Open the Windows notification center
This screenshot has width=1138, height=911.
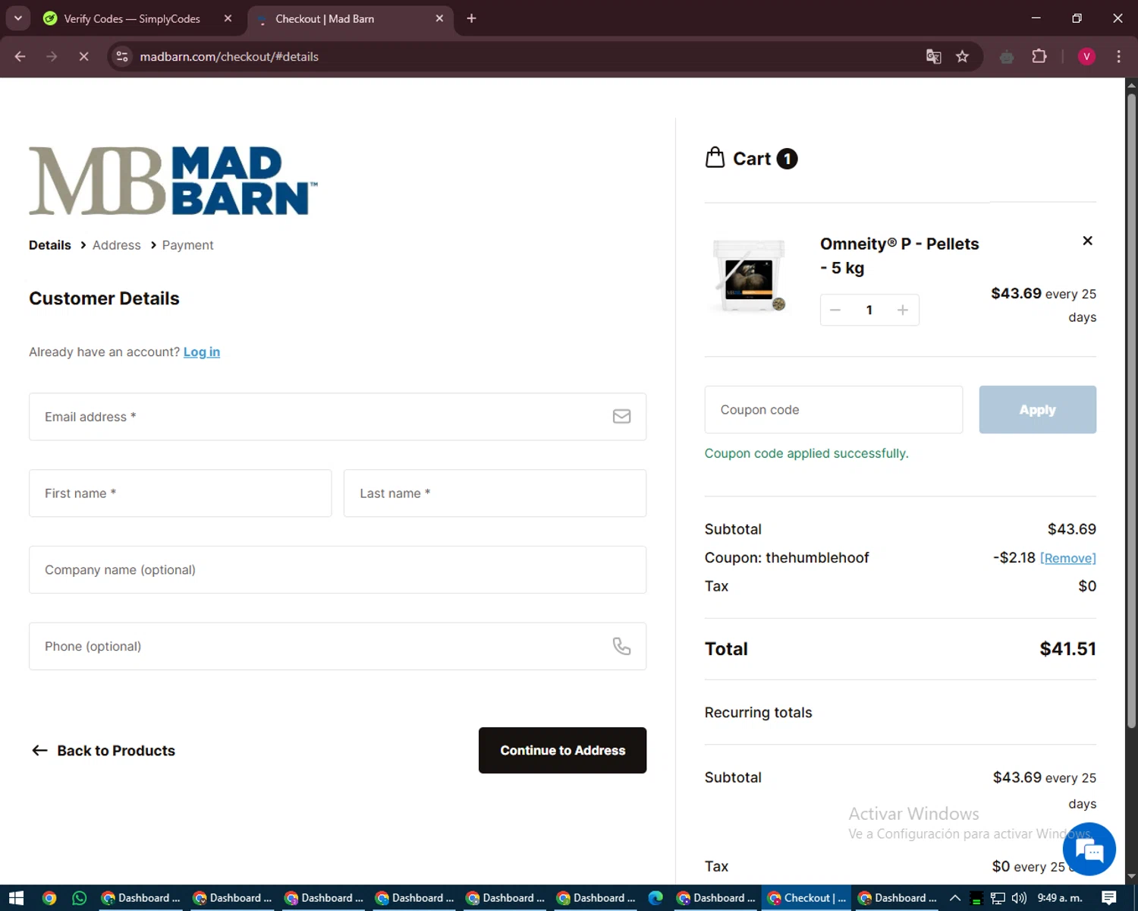coord(1108,898)
